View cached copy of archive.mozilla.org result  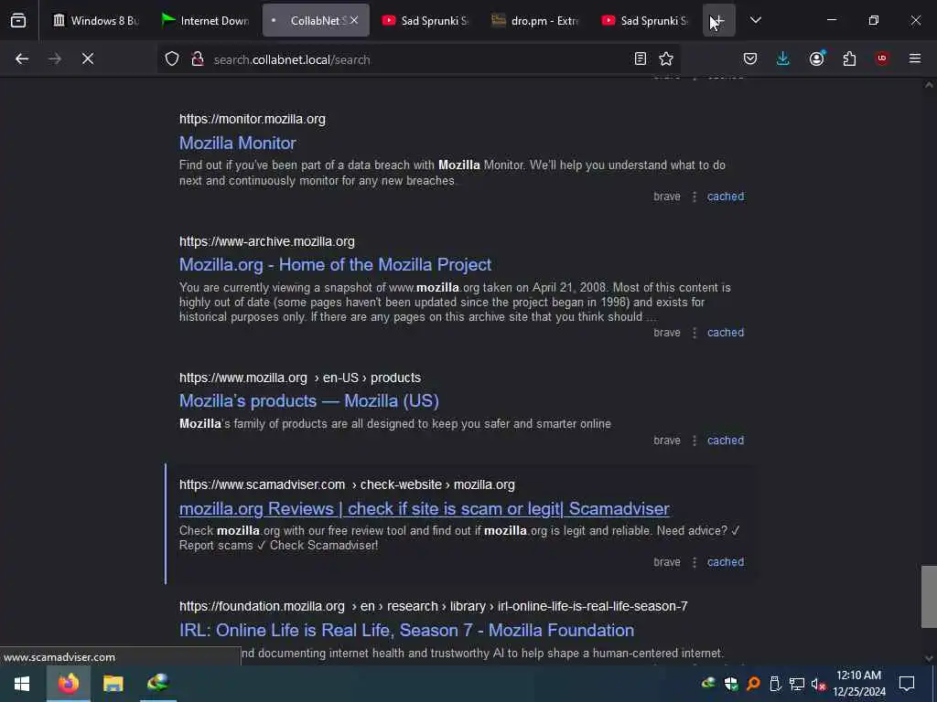(x=726, y=333)
